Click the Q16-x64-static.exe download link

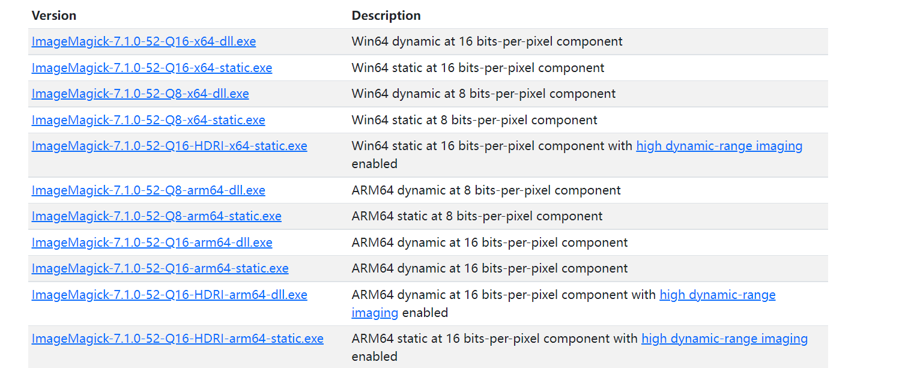pos(151,68)
